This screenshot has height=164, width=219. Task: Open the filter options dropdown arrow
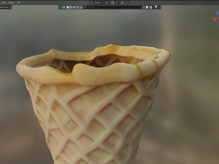159,7
